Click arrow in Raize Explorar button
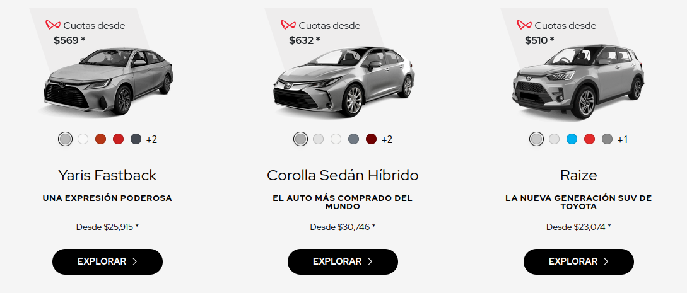Screen dimensions: 687x293 tap(606, 261)
